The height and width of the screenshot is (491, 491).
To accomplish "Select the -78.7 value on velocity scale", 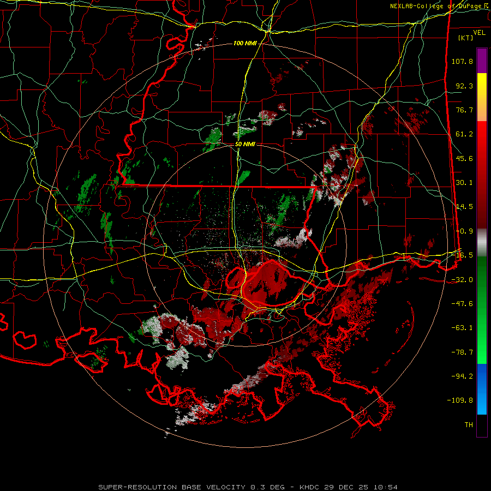I will pyautogui.click(x=462, y=352).
